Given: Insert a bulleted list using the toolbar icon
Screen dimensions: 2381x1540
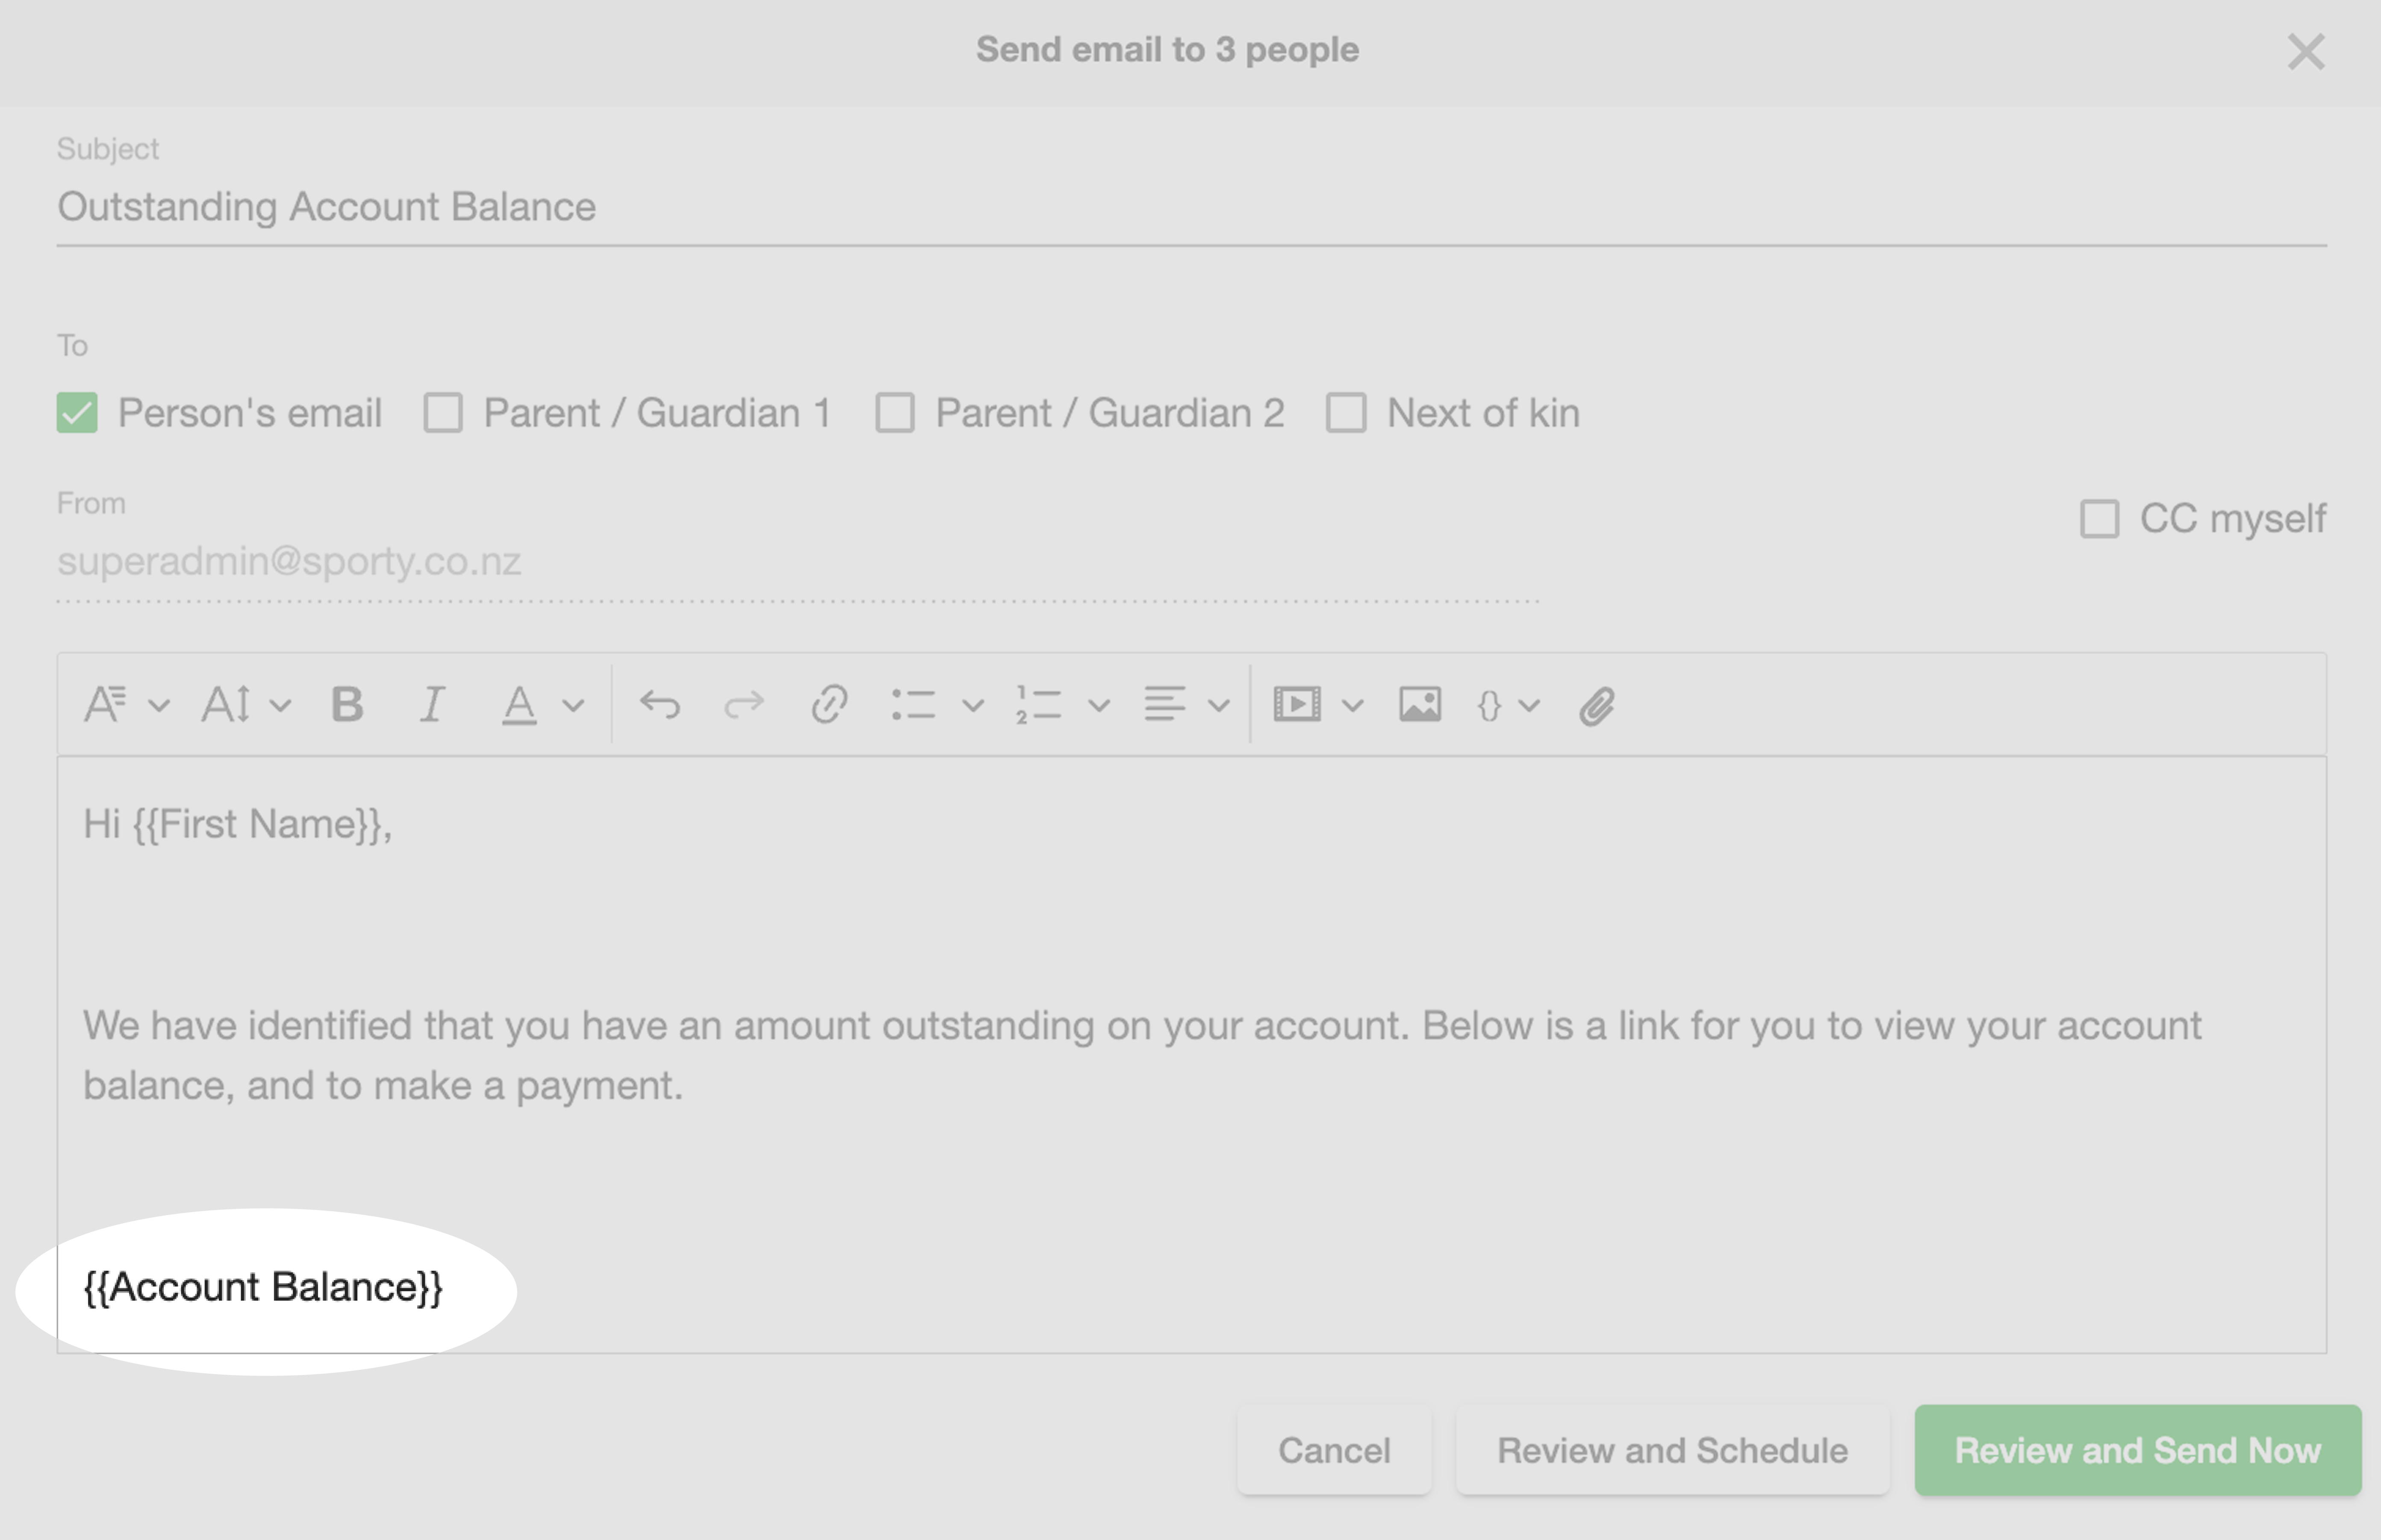Looking at the screenshot, I should pos(913,705).
